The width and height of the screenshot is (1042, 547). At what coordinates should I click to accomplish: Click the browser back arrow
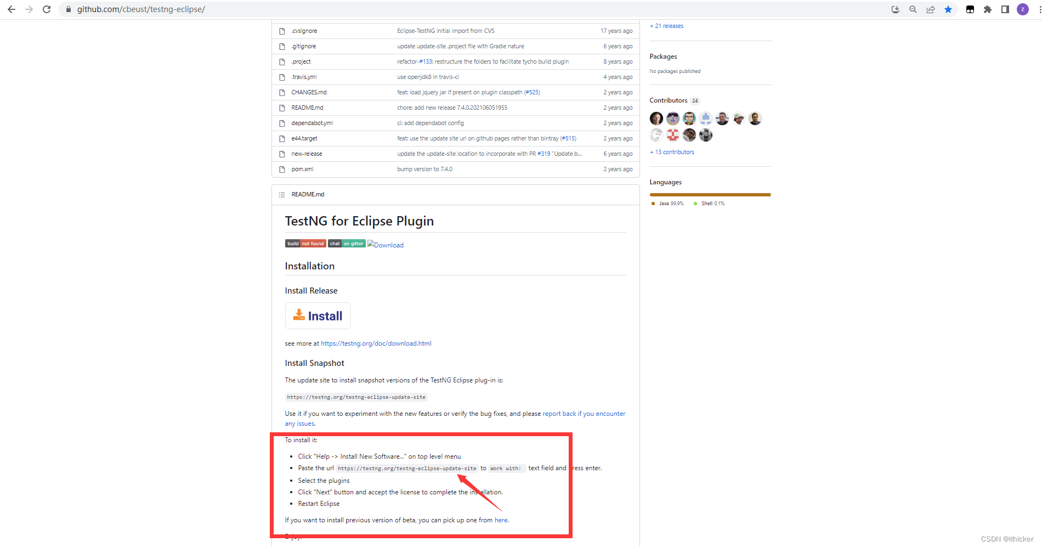(x=12, y=9)
